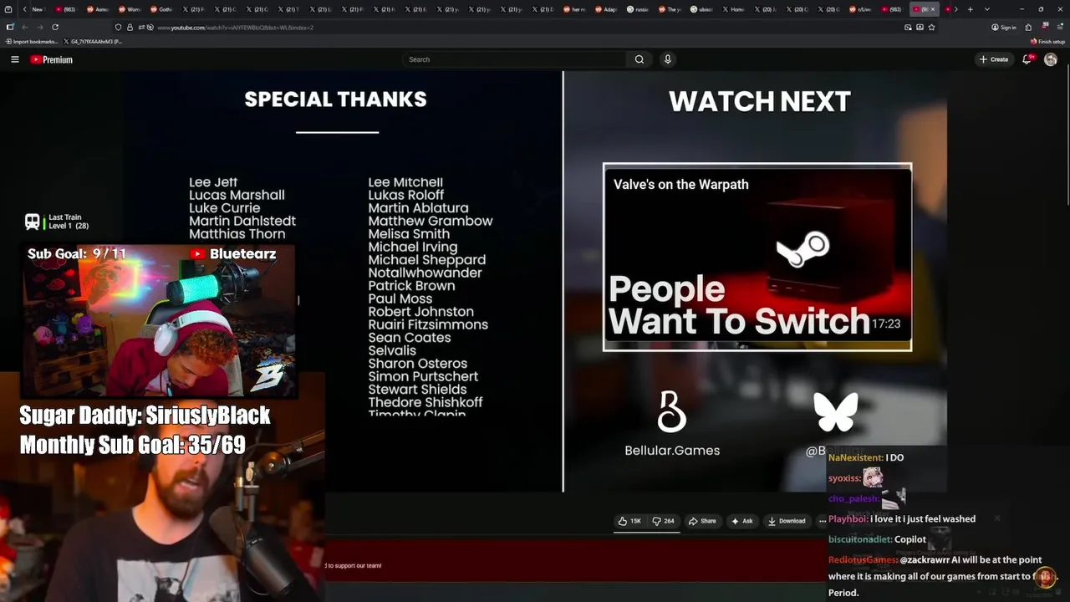1070x602 pixels.
Task: Click the butterfly Bluesky end-screen icon
Action: pos(835,412)
